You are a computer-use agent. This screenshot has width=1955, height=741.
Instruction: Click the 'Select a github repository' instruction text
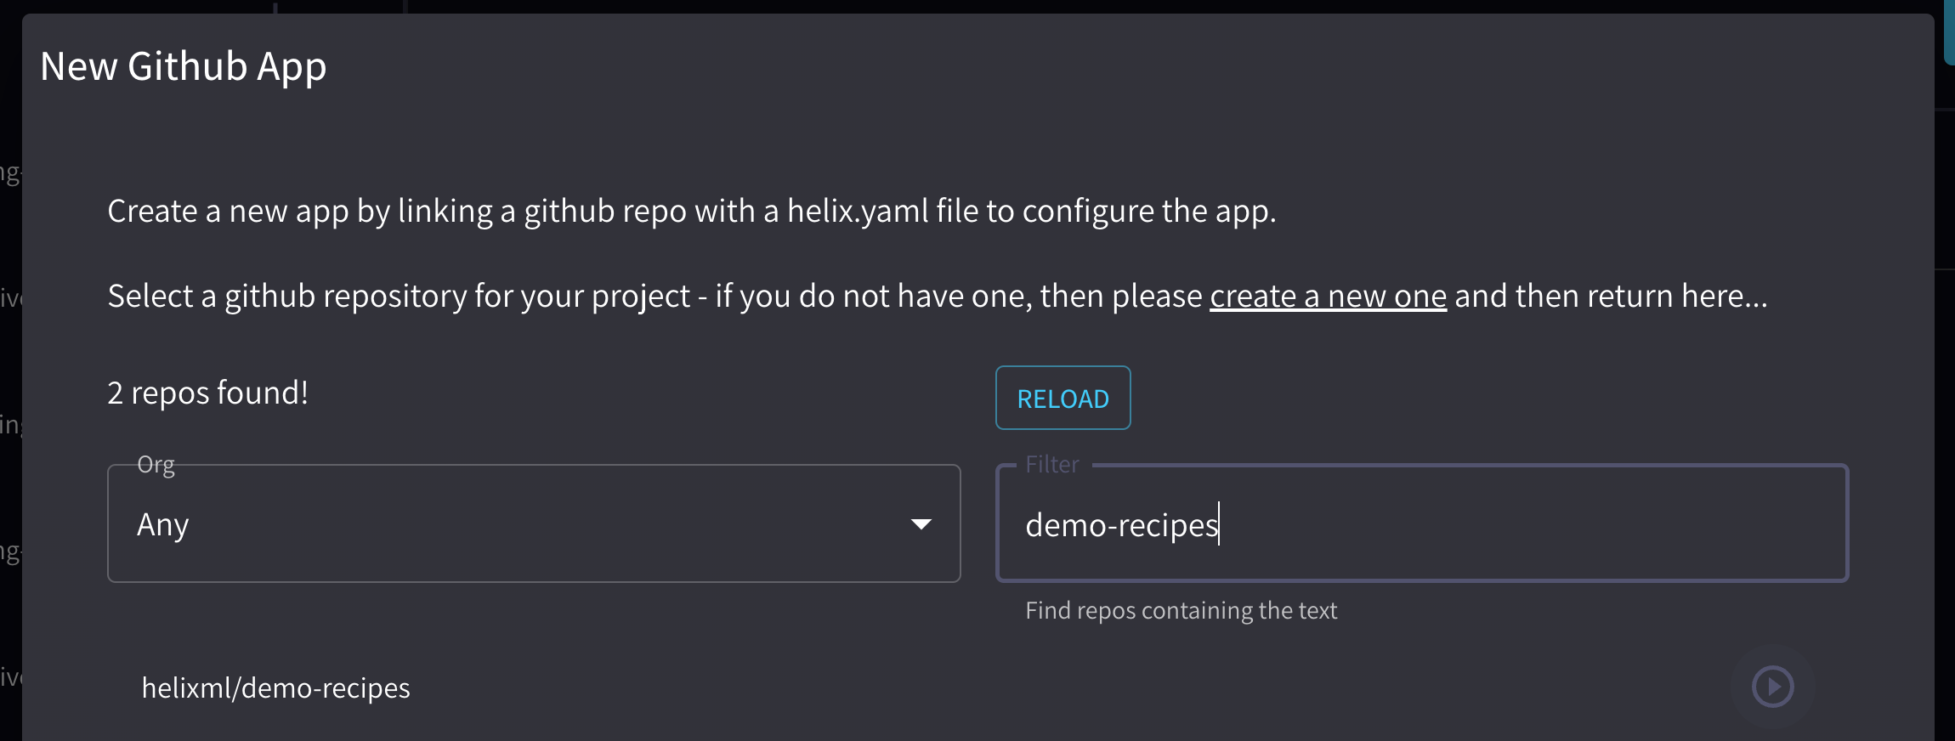tap(398, 297)
